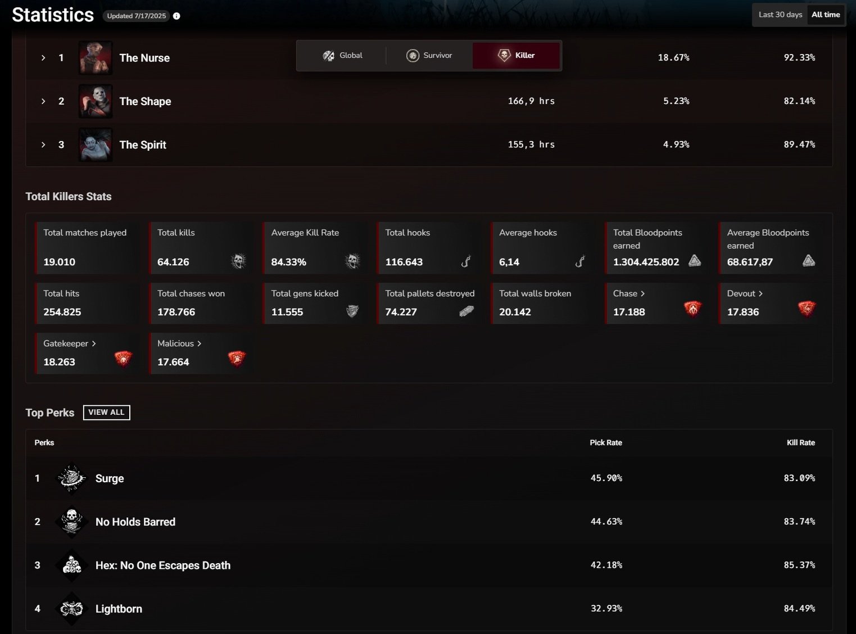Click the Malicious emblem icon
This screenshot has height=634, width=856.
237,359
